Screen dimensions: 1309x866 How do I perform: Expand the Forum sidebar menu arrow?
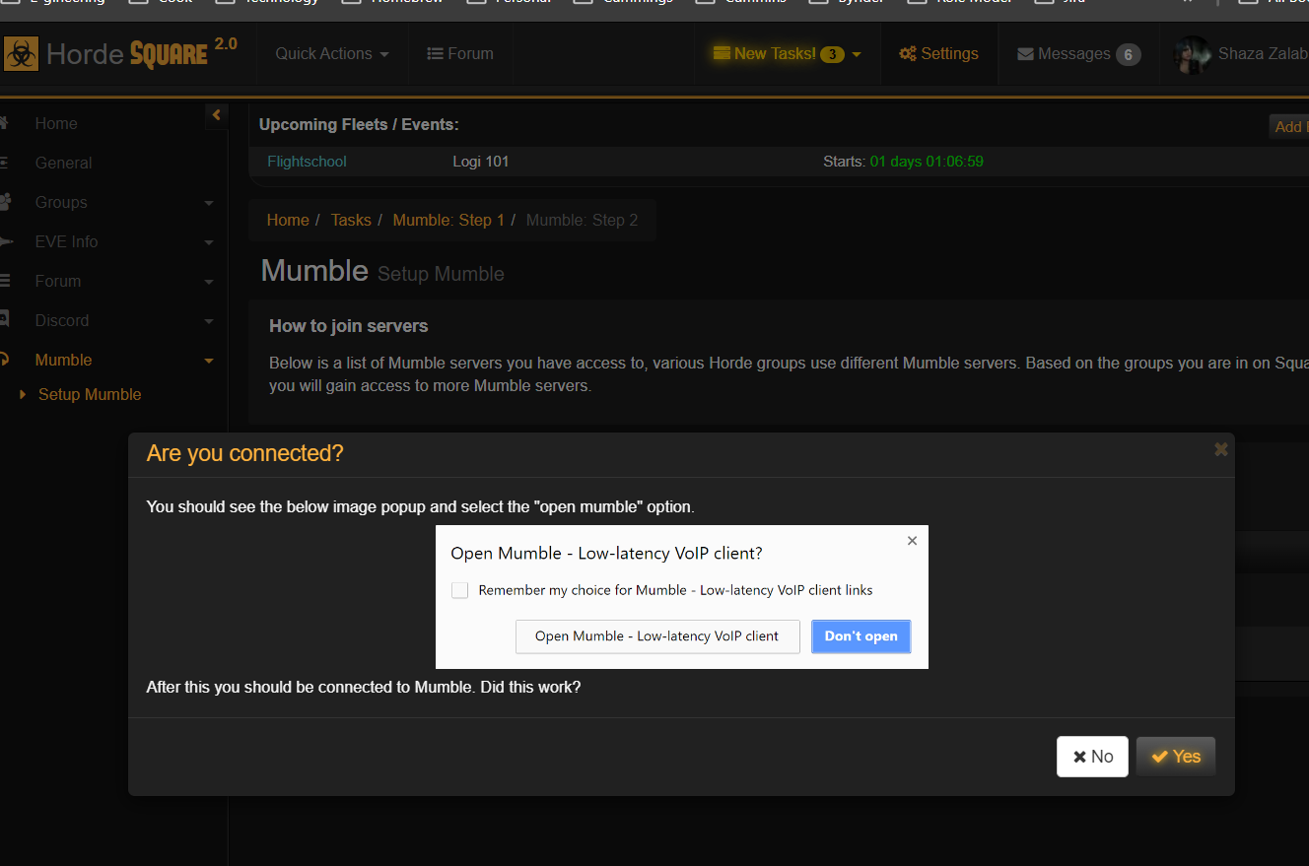[209, 282]
